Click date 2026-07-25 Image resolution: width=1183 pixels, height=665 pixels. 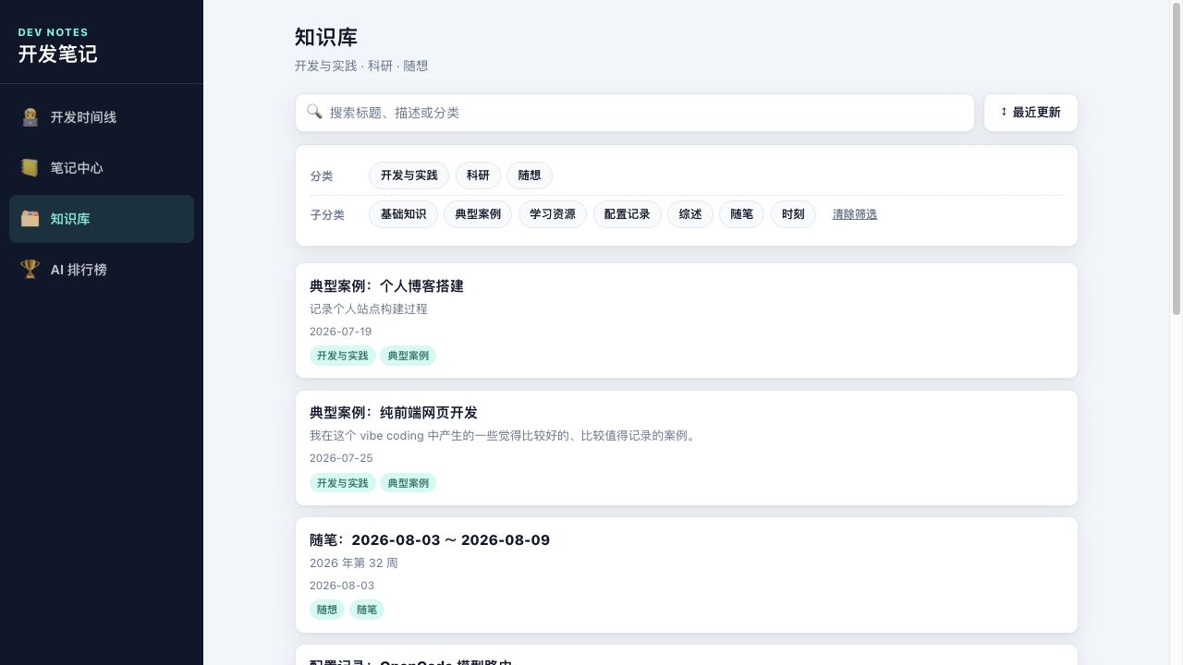(341, 458)
